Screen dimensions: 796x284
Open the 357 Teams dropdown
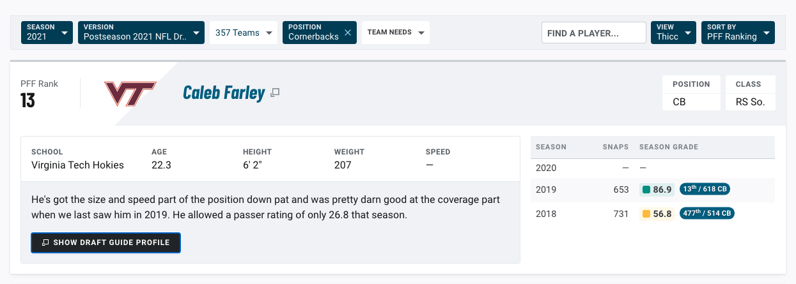[244, 33]
